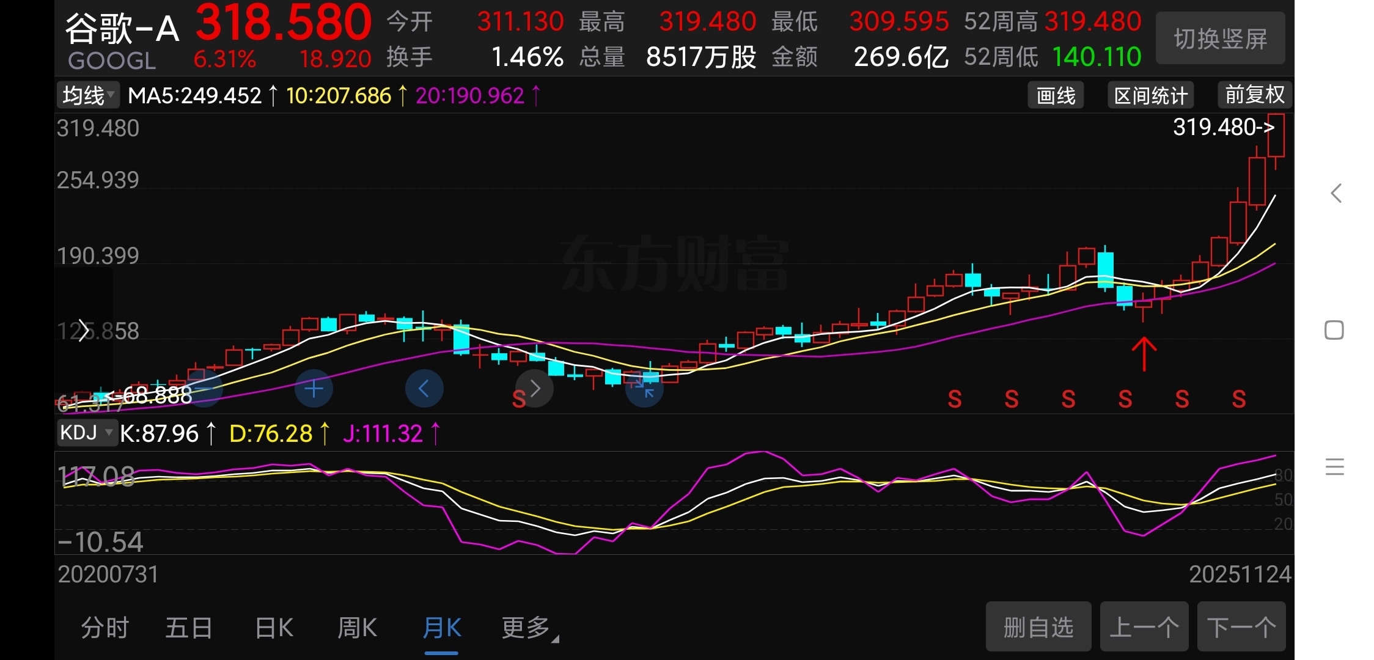Tap the zoom-in plus chart button

click(314, 389)
